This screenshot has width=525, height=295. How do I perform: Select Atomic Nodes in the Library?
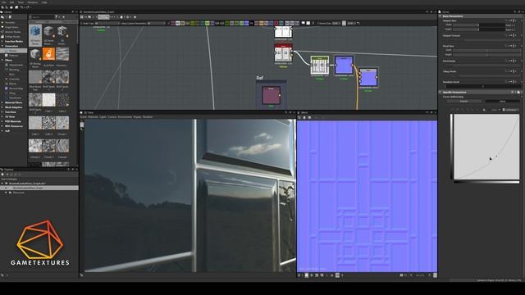click(x=12, y=32)
